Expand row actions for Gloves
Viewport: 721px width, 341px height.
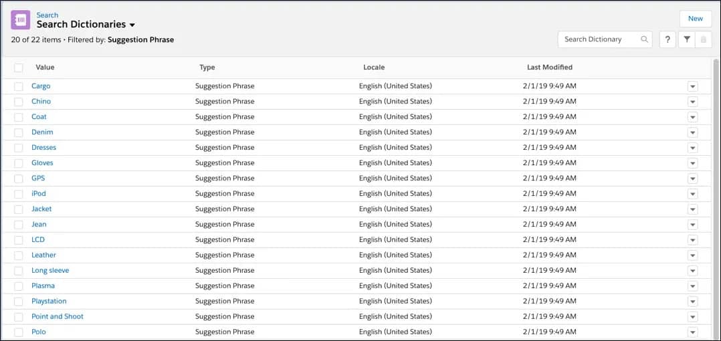point(692,163)
